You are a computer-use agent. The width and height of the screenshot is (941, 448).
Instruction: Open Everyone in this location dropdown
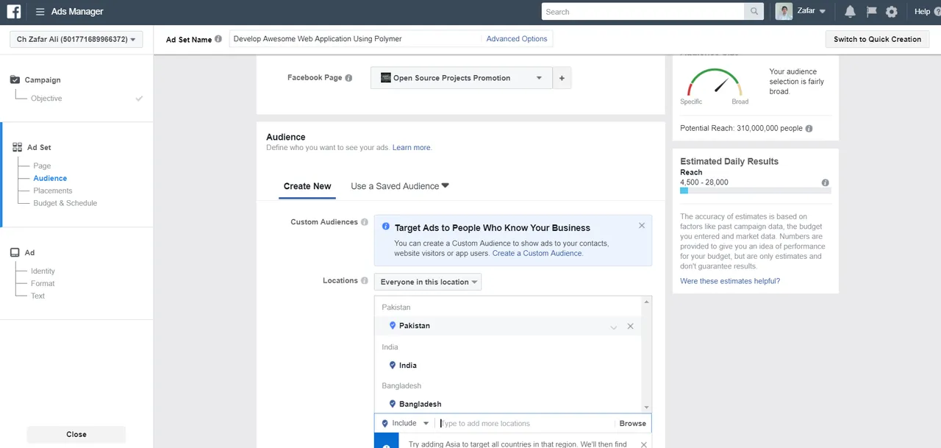coord(428,282)
